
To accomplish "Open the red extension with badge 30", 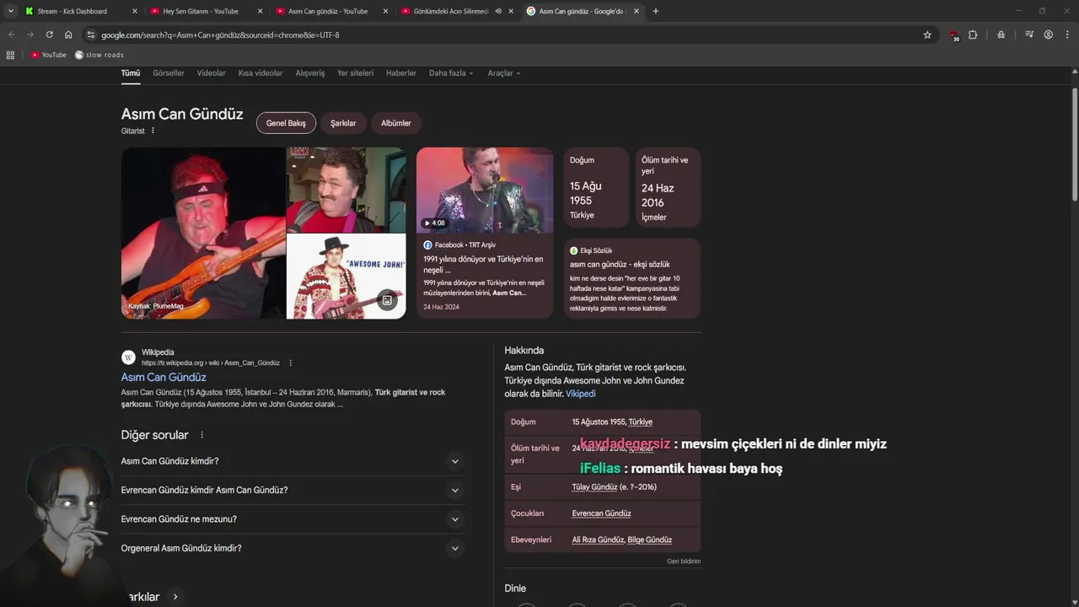I will 953,35.
